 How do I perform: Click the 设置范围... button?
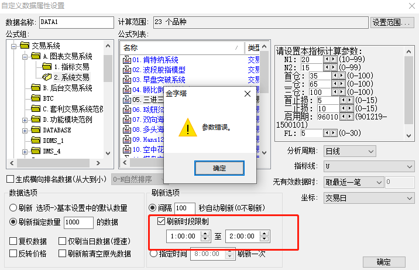pyautogui.click(x=392, y=22)
